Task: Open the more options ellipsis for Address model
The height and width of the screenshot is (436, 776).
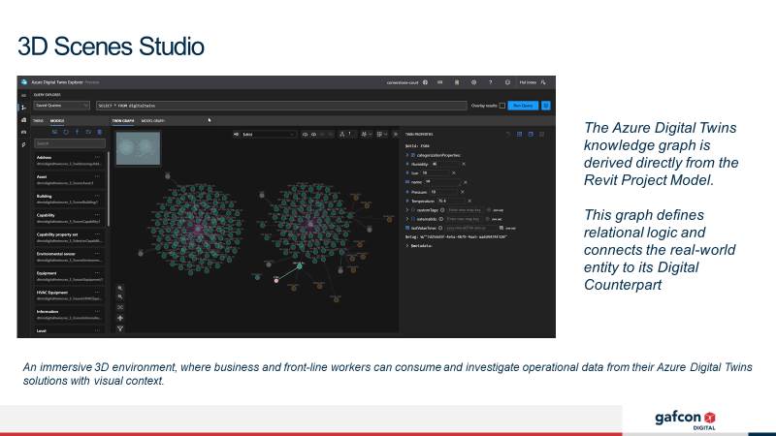Action: click(x=98, y=157)
